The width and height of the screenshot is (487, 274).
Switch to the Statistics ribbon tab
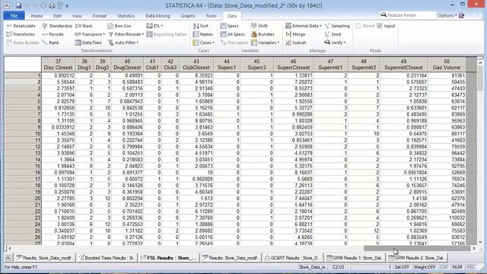pos(126,15)
